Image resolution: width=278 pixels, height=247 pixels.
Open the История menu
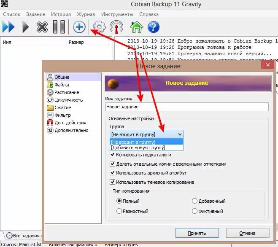61,14
